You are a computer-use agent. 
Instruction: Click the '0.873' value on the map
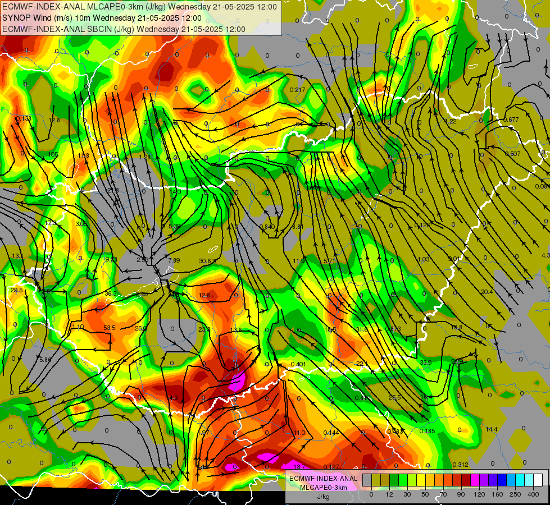(393, 329)
